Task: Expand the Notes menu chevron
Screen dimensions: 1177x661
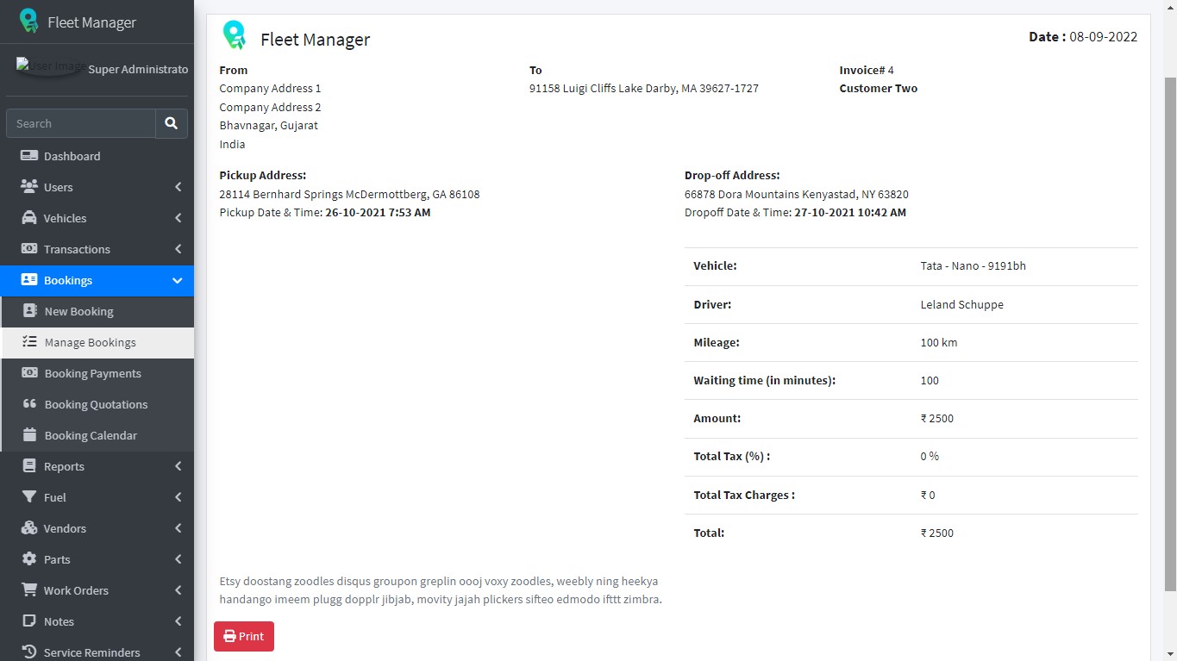Action: pos(178,621)
